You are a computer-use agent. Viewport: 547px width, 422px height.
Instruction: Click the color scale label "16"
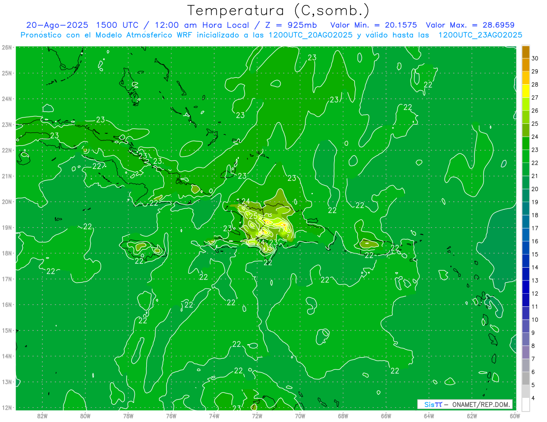[535, 241]
